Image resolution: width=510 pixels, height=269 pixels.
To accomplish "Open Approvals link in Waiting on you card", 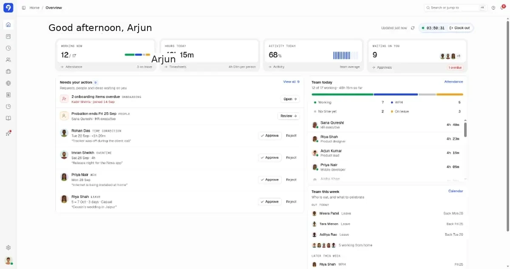I will (x=382, y=67).
